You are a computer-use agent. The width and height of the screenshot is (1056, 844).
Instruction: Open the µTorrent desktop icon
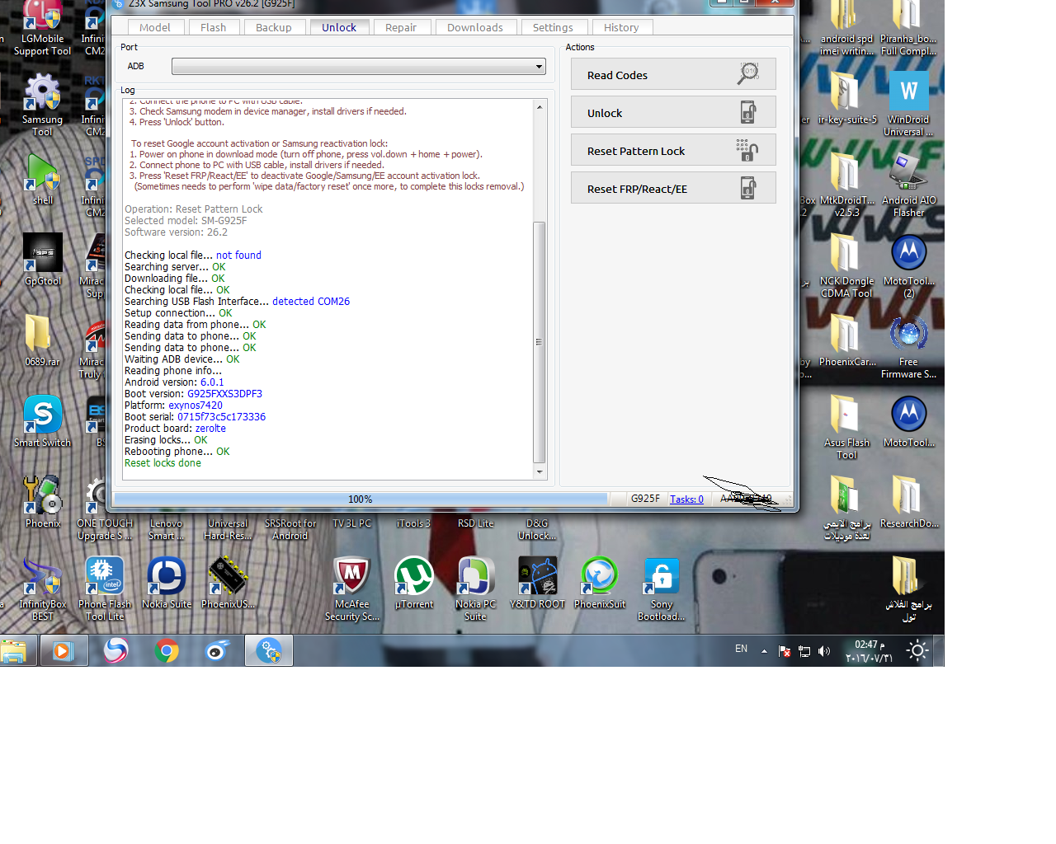[414, 583]
